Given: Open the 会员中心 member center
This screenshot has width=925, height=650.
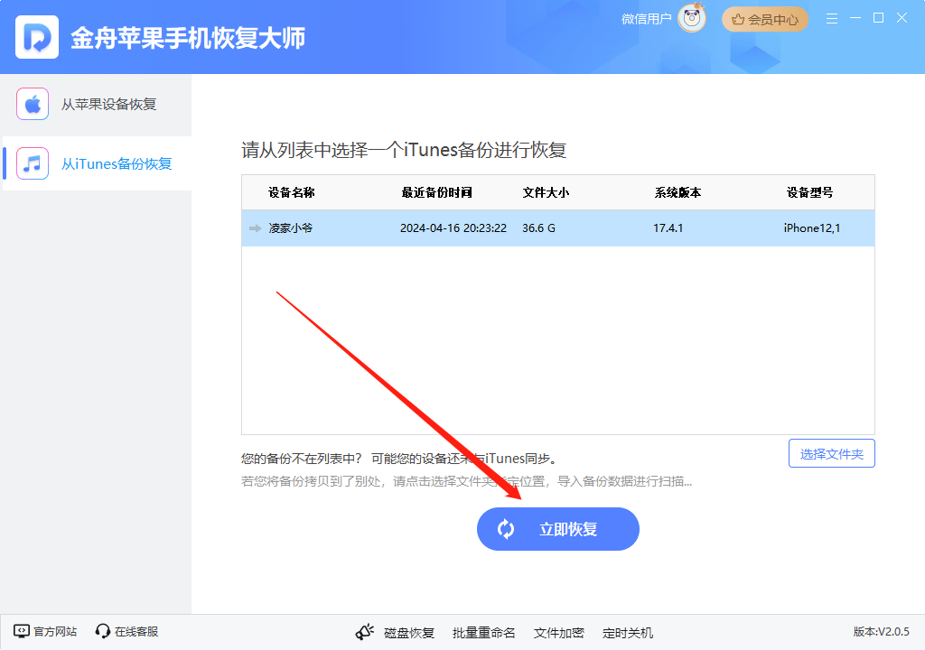Looking at the screenshot, I should tap(764, 20).
